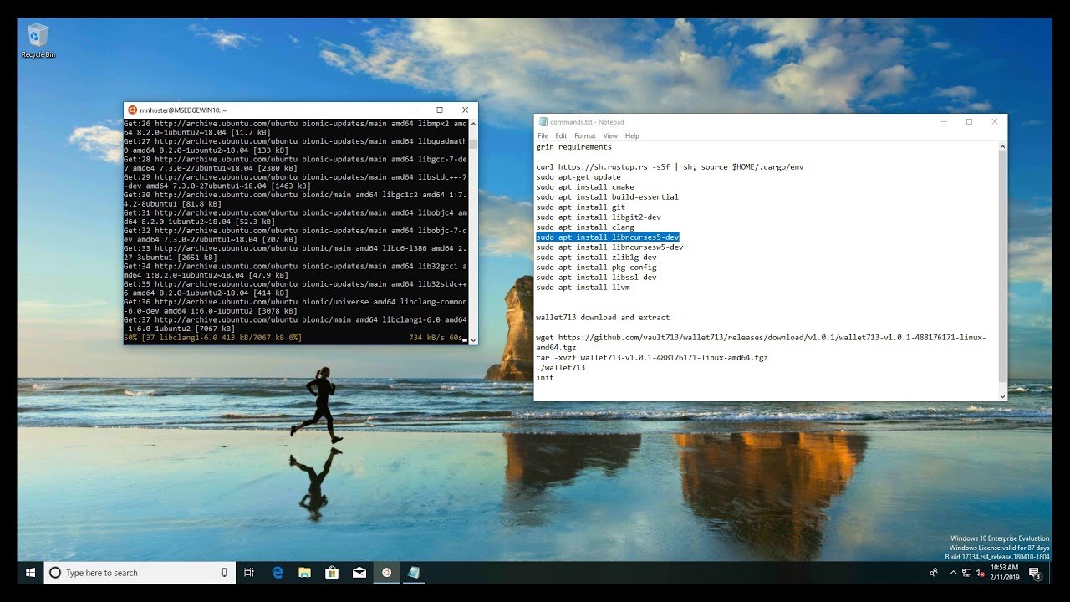Open the Recycle Bin desktop icon
This screenshot has height=602, width=1070.
coord(38,41)
